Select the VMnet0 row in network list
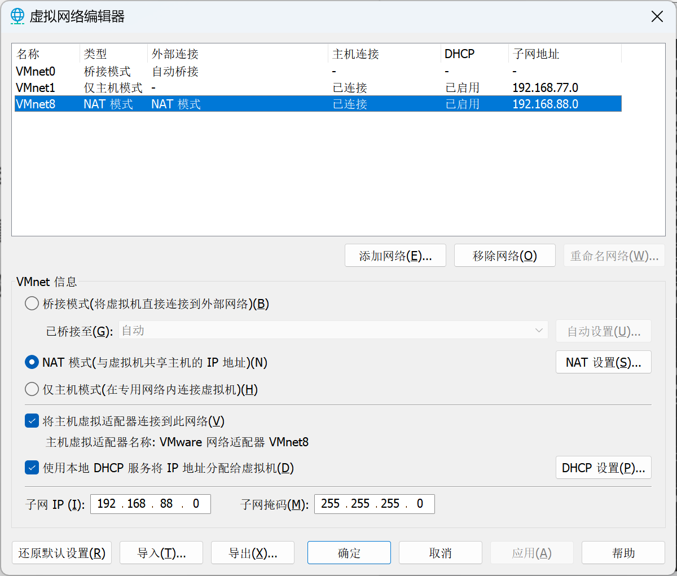Screen dimensions: 677x576 click(36, 72)
